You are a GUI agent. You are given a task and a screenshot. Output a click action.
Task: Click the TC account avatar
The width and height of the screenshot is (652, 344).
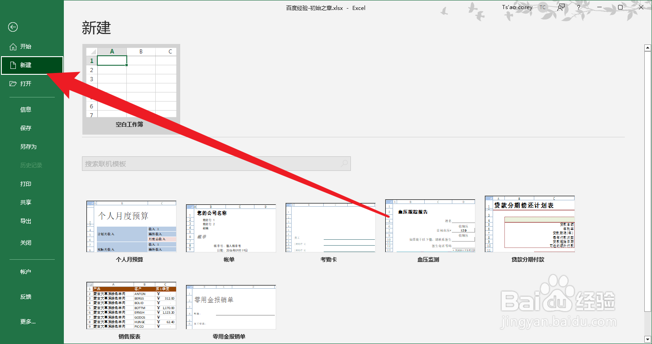542,7
